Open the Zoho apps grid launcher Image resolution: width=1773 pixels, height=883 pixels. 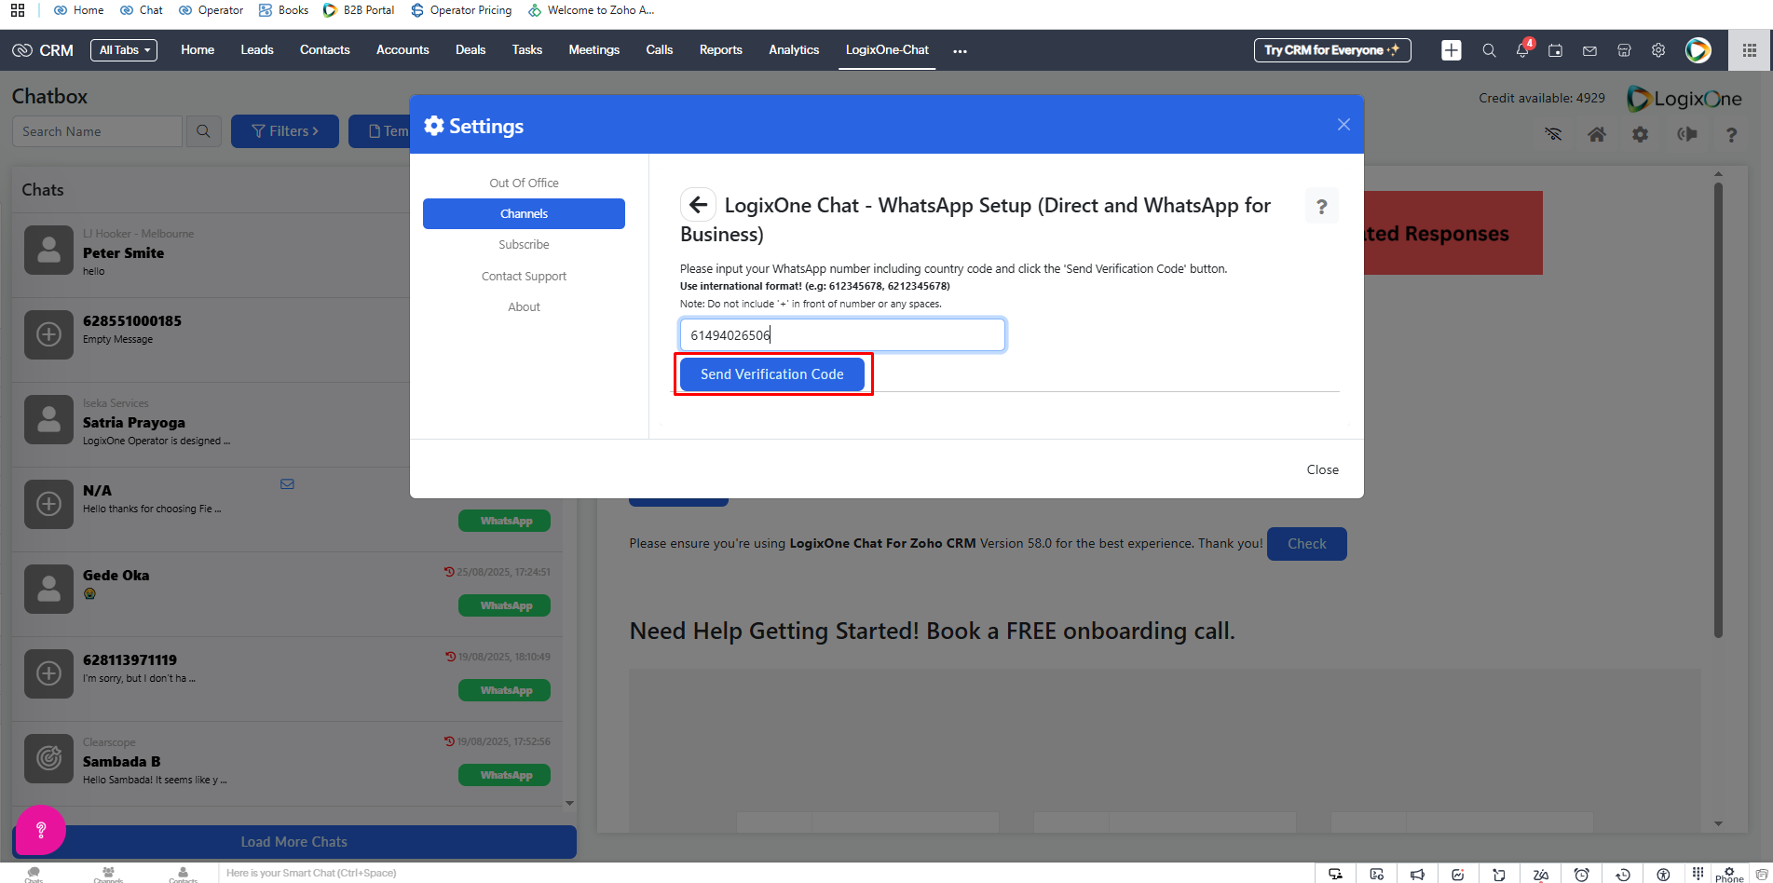(x=1750, y=50)
